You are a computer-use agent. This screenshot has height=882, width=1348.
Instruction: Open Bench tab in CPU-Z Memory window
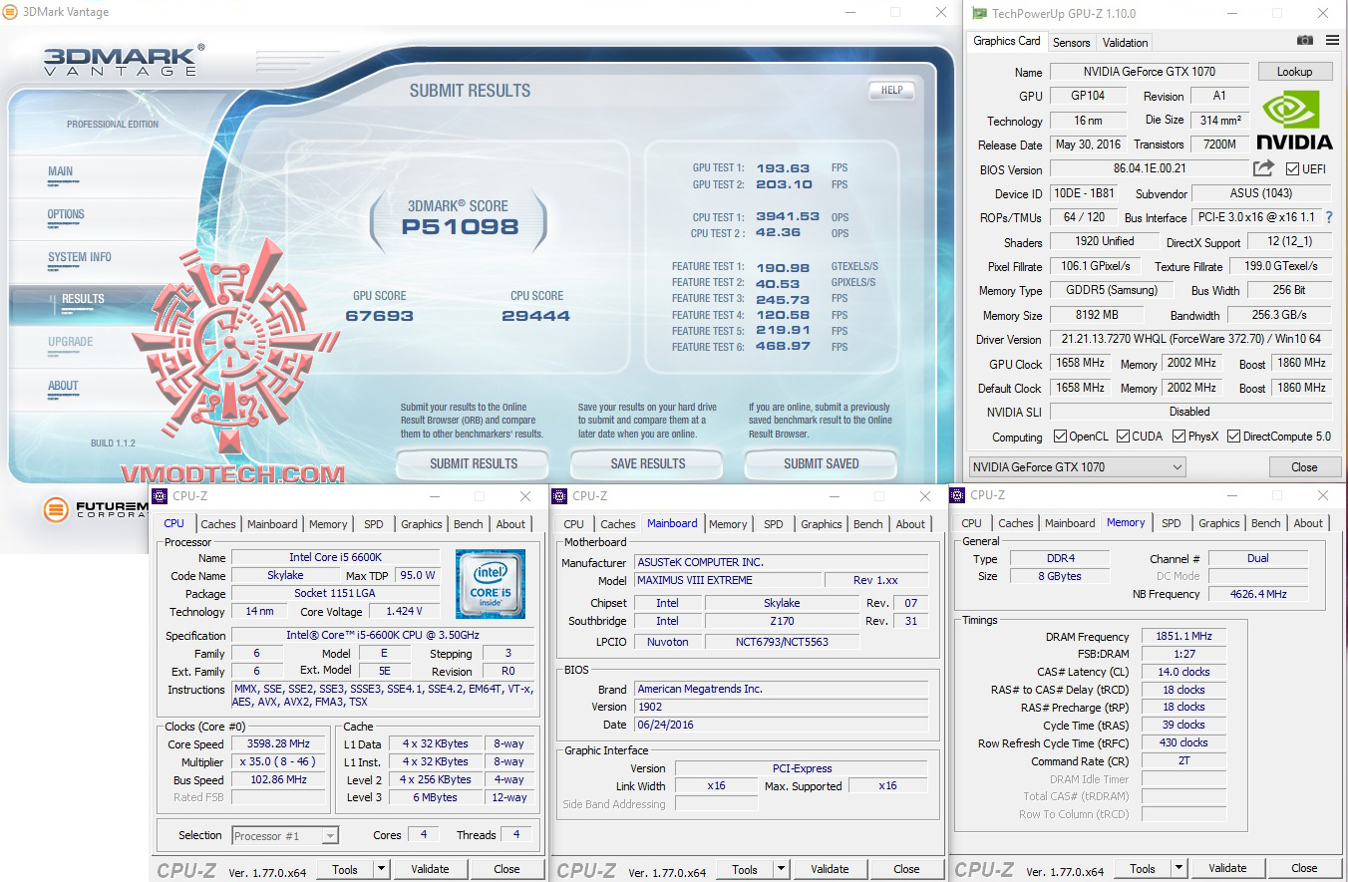click(x=1266, y=523)
